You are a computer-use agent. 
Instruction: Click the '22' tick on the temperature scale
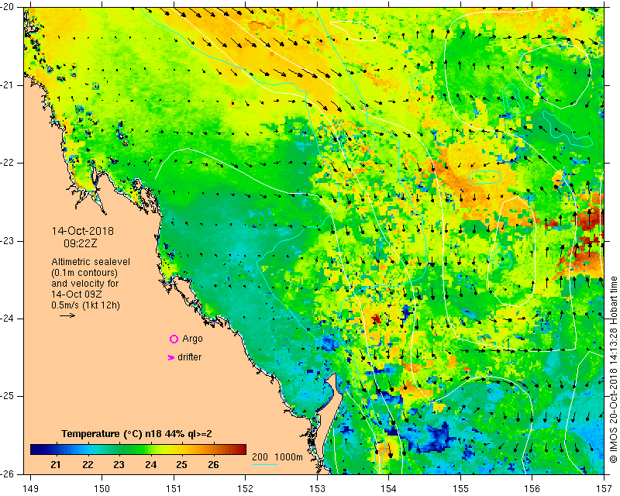[x=88, y=465]
